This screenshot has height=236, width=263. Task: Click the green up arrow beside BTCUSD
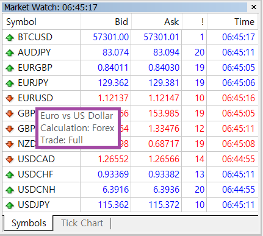(x=10, y=38)
